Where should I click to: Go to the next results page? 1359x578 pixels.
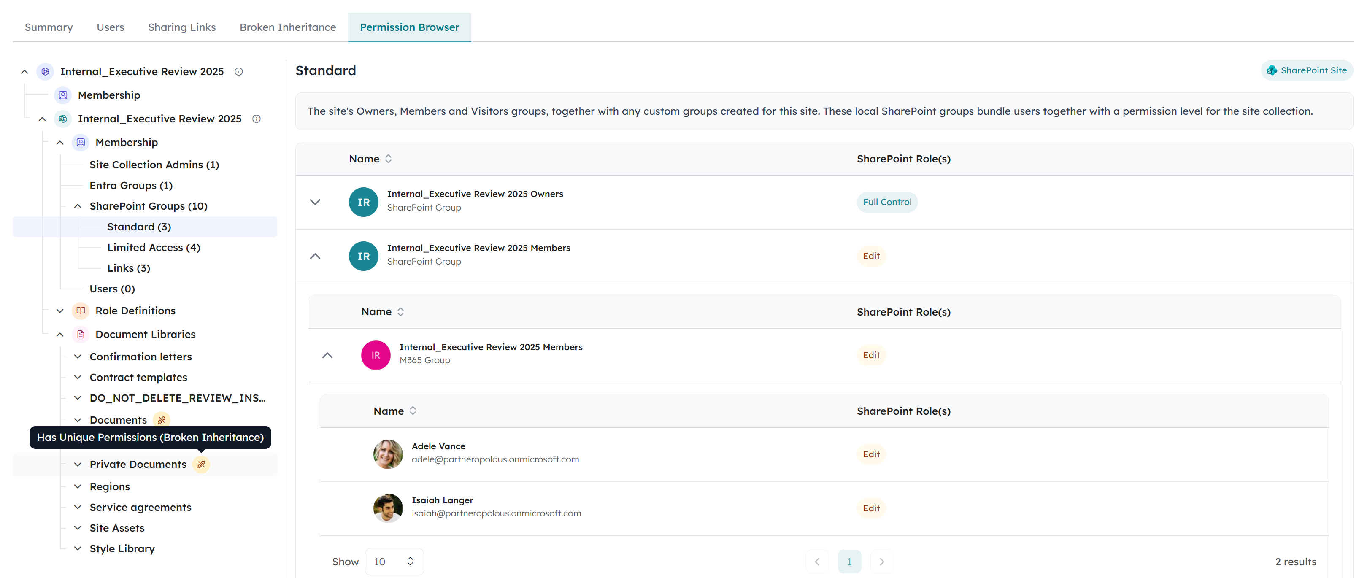click(x=881, y=562)
